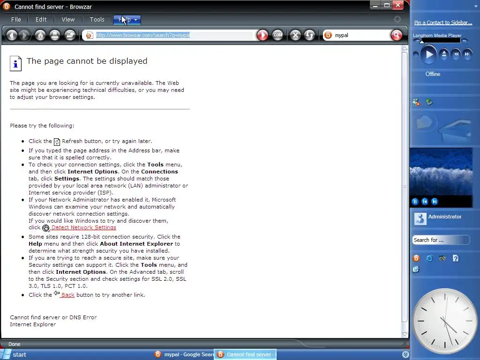The image size is (480, 360).
Task: Click the red search magnifier button
Action: [x=397, y=35]
